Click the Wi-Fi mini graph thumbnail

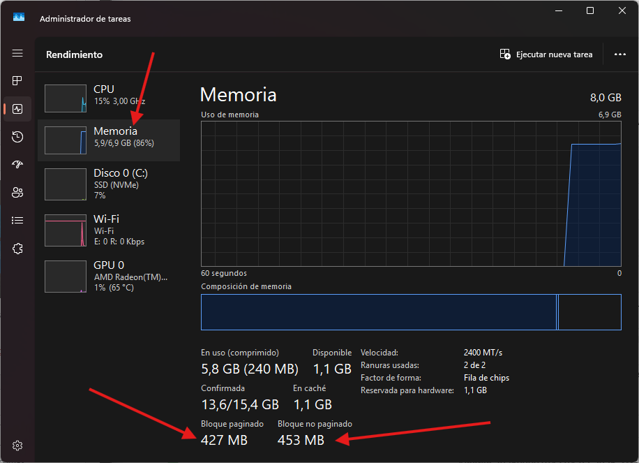pos(66,230)
